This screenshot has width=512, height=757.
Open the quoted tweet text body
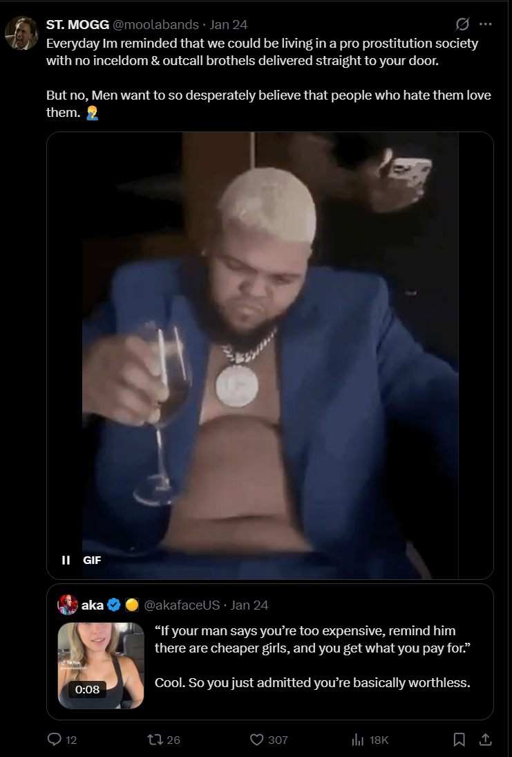(312, 657)
